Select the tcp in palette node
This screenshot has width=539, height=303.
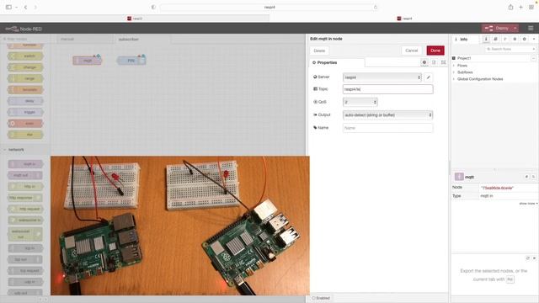(26, 248)
